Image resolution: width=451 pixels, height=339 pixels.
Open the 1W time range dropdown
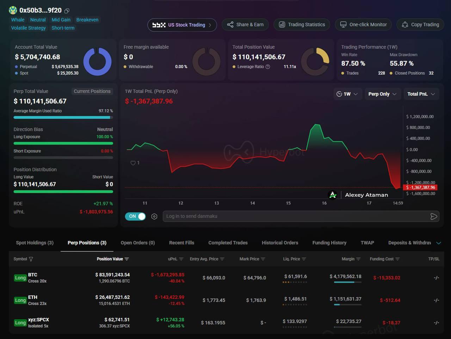tap(347, 94)
